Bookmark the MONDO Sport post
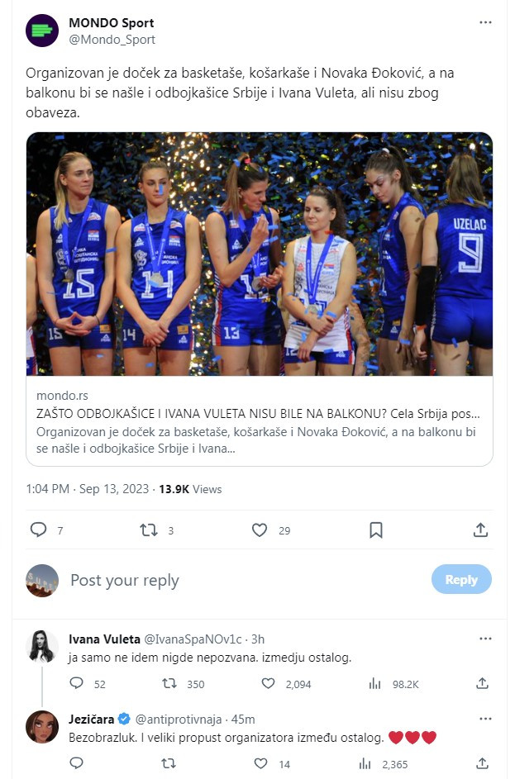Image resolution: width=515 pixels, height=779 pixels. pyautogui.click(x=375, y=530)
